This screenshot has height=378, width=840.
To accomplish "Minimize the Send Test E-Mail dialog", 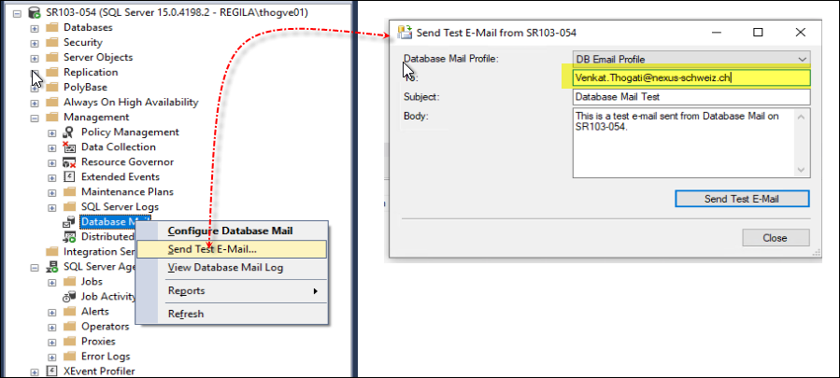I will (x=717, y=33).
